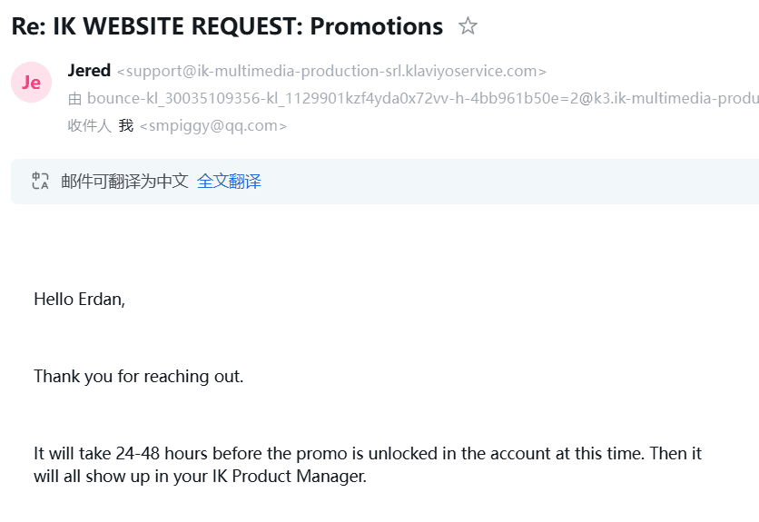
Task: Click the bounce-kl relay address line
Action: click(422, 98)
